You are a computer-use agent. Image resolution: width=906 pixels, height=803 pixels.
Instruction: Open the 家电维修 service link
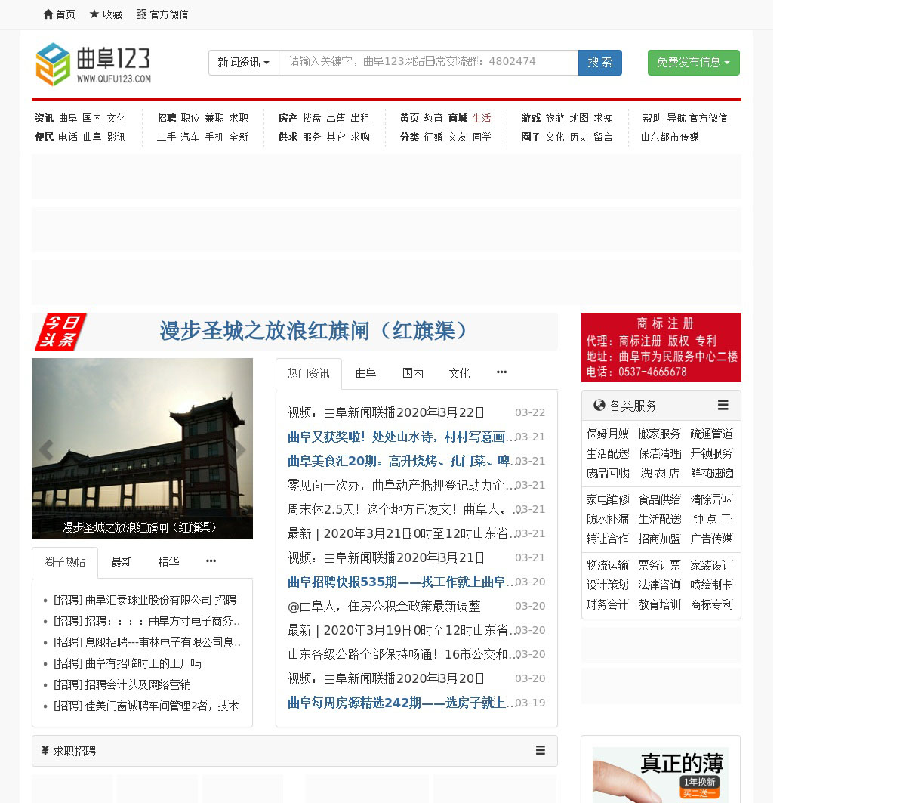click(608, 499)
